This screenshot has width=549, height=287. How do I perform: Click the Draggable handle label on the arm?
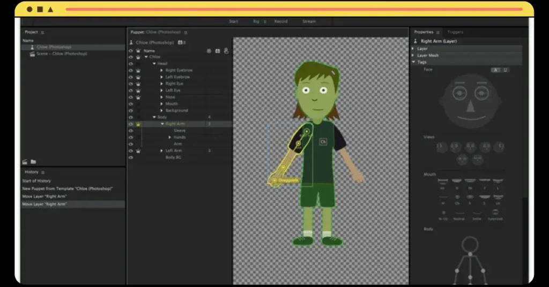pos(288,180)
